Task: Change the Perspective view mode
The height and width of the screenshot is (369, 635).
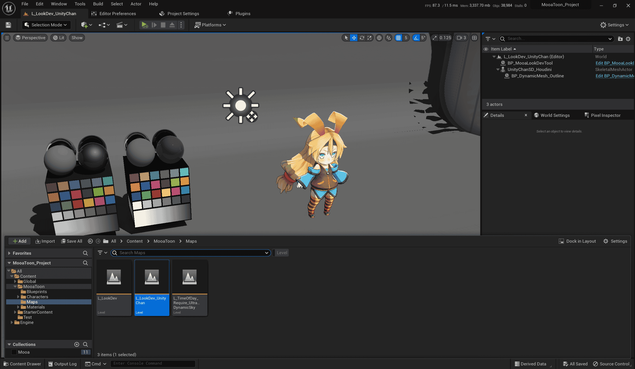Action: pos(31,38)
